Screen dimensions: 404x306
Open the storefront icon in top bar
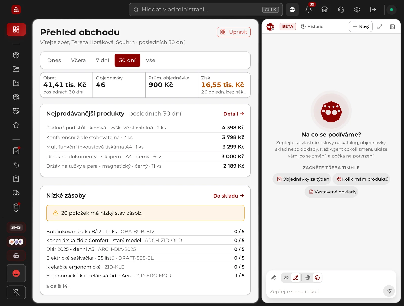point(325,10)
